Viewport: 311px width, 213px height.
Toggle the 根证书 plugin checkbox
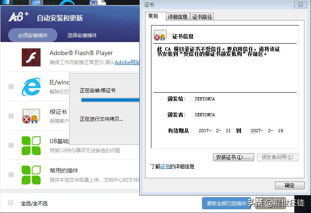tap(11, 116)
